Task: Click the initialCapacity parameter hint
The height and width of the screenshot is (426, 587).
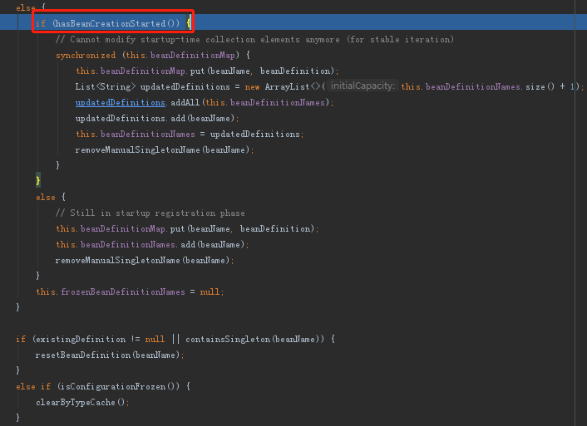Action: tap(363, 86)
